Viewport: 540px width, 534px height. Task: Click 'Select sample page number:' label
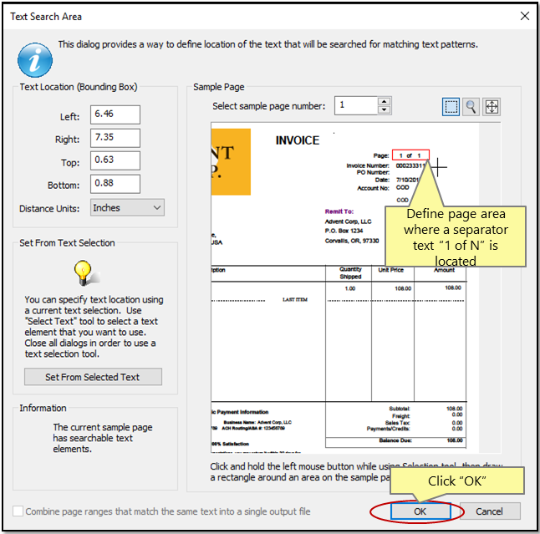(x=268, y=106)
